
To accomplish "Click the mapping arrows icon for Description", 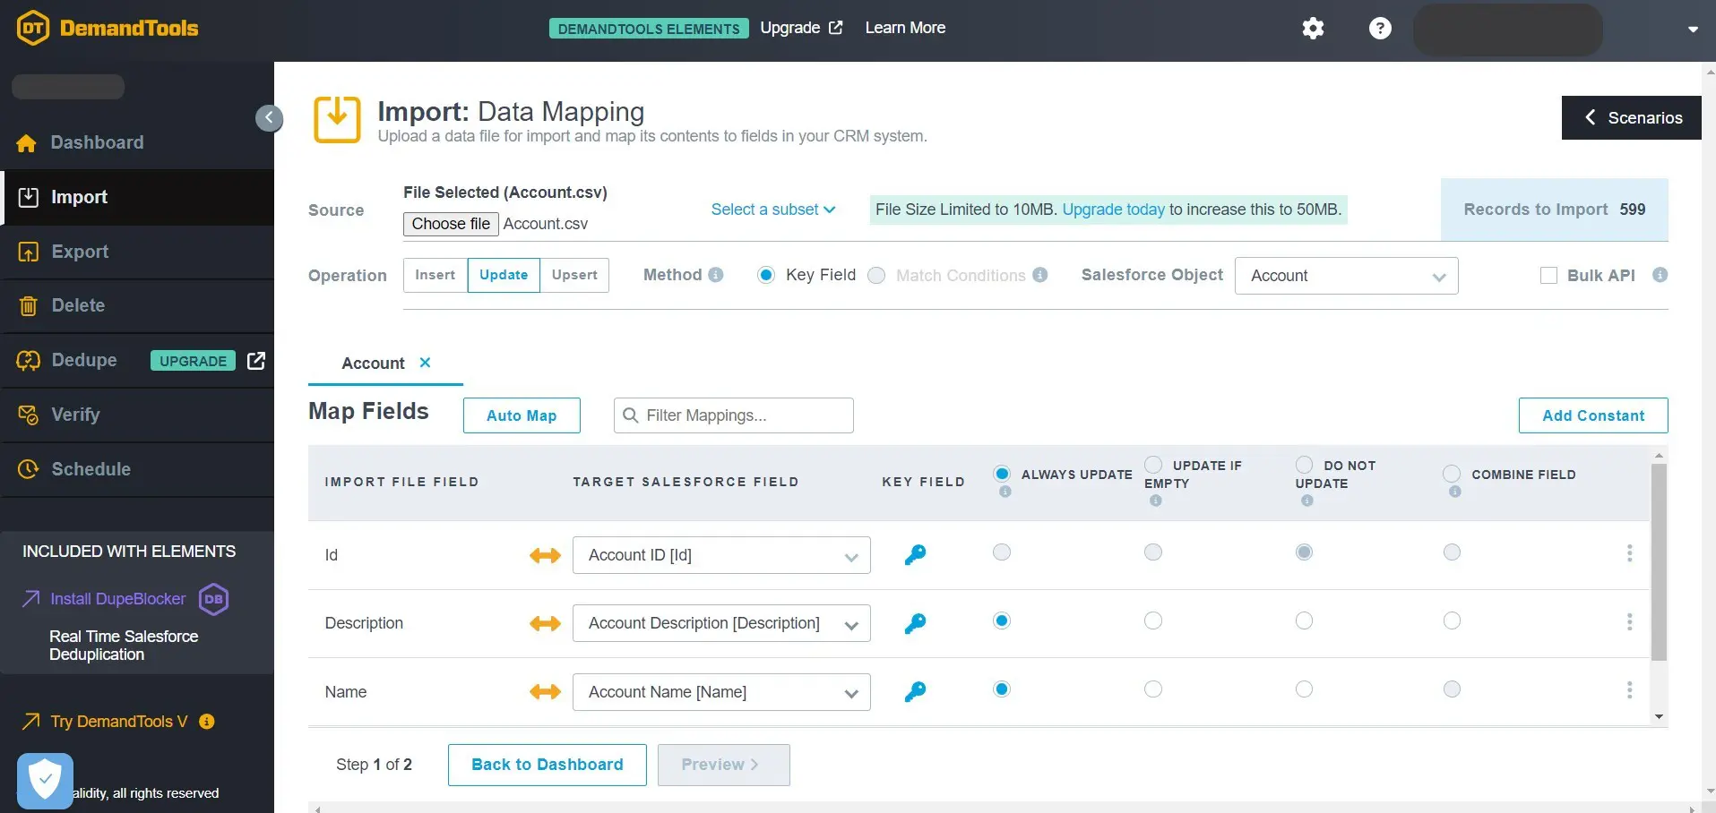I will 545,623.
